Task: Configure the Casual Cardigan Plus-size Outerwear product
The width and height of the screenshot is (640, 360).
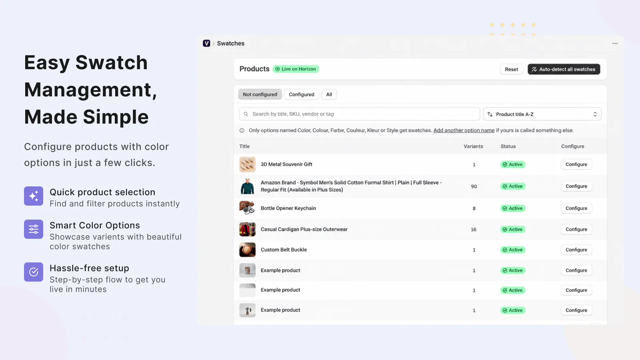Action: 576,229
